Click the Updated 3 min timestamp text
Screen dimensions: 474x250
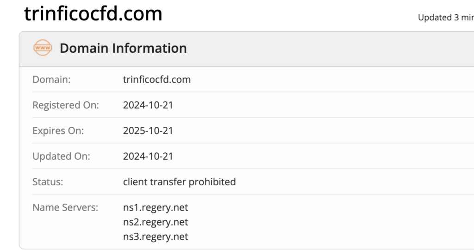click(x=446, y=18)
